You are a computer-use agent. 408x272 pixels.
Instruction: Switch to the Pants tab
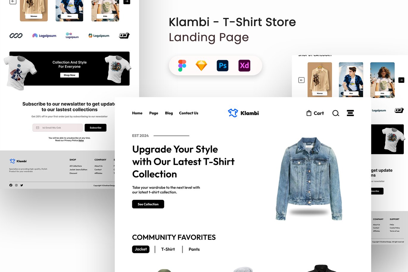tap(194, 249)
